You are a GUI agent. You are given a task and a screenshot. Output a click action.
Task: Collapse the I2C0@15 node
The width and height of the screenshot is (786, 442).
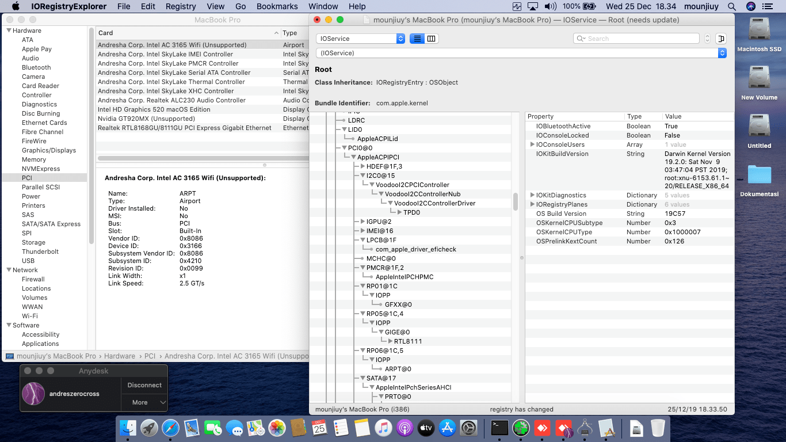coord(363,176)
